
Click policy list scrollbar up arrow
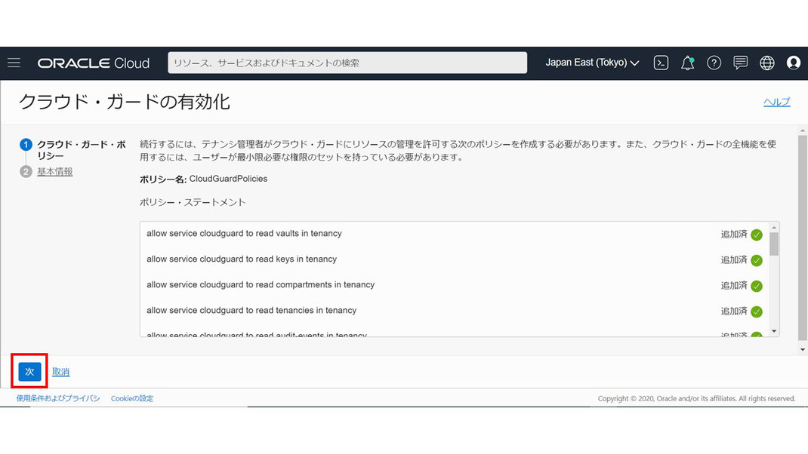point(774,227)
